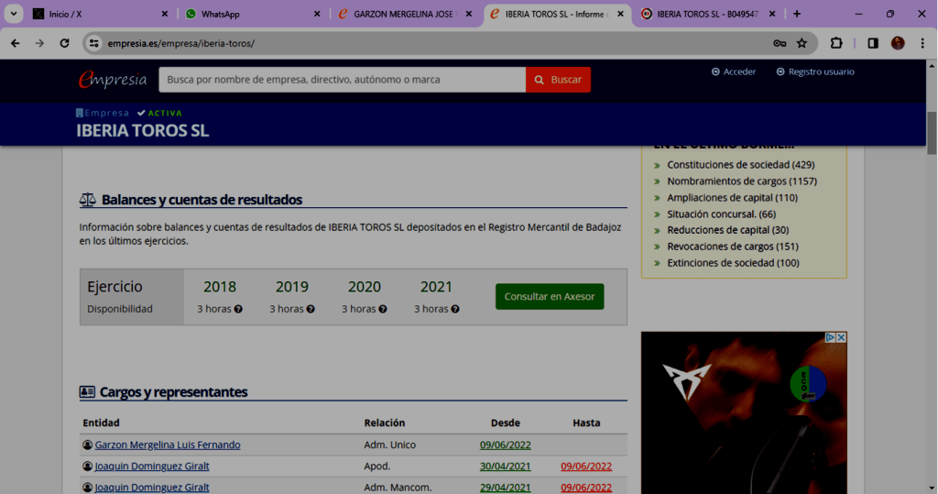Bookmark this page with the star icon

pyautogui.click(x=802, y=43)
